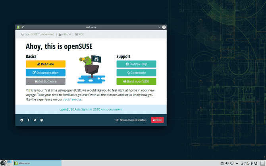Switch desktops using the pager widget
Viewport: 266px width, 166px height.
coord(10,163)
